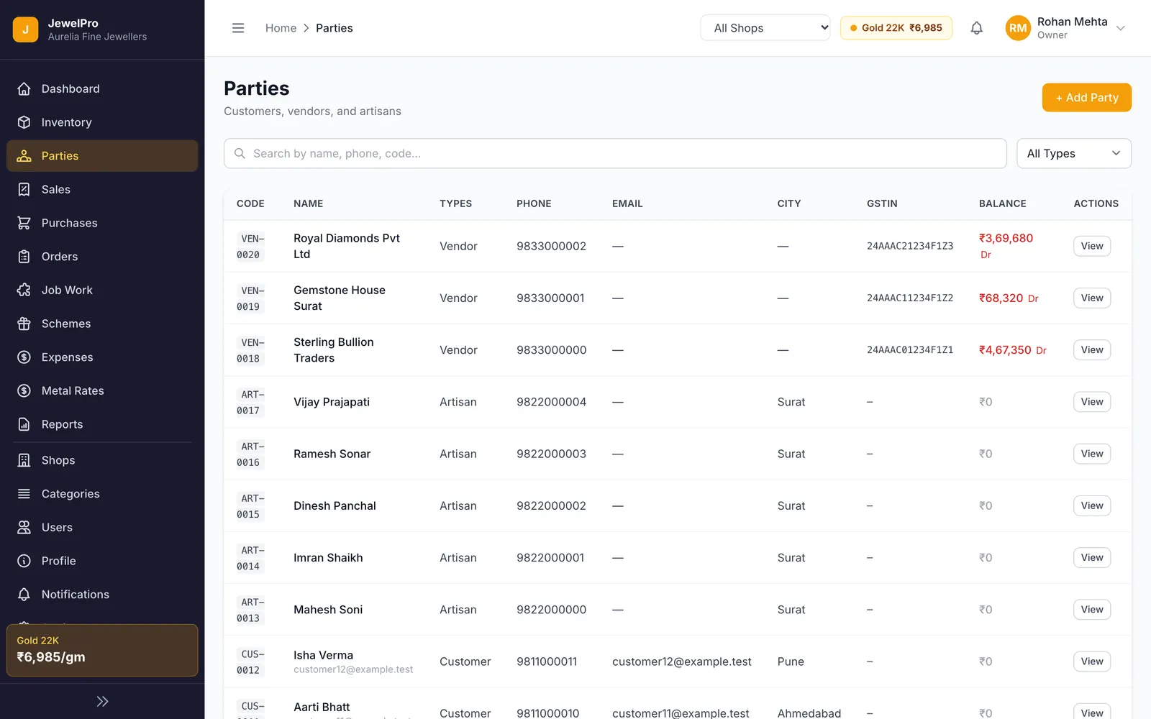The width and height of the screenshot is (1151, 719).
Task: Open Notifications sidebar menu item
Action: pyautogui.click(x=102, y=595)
